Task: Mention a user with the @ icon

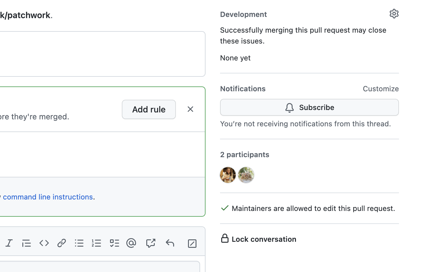Action: (x=131, y=243)
